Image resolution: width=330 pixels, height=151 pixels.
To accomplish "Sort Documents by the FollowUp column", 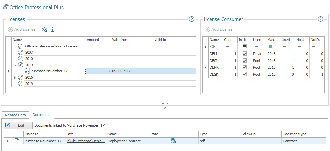I will click(x=261, y=134).
